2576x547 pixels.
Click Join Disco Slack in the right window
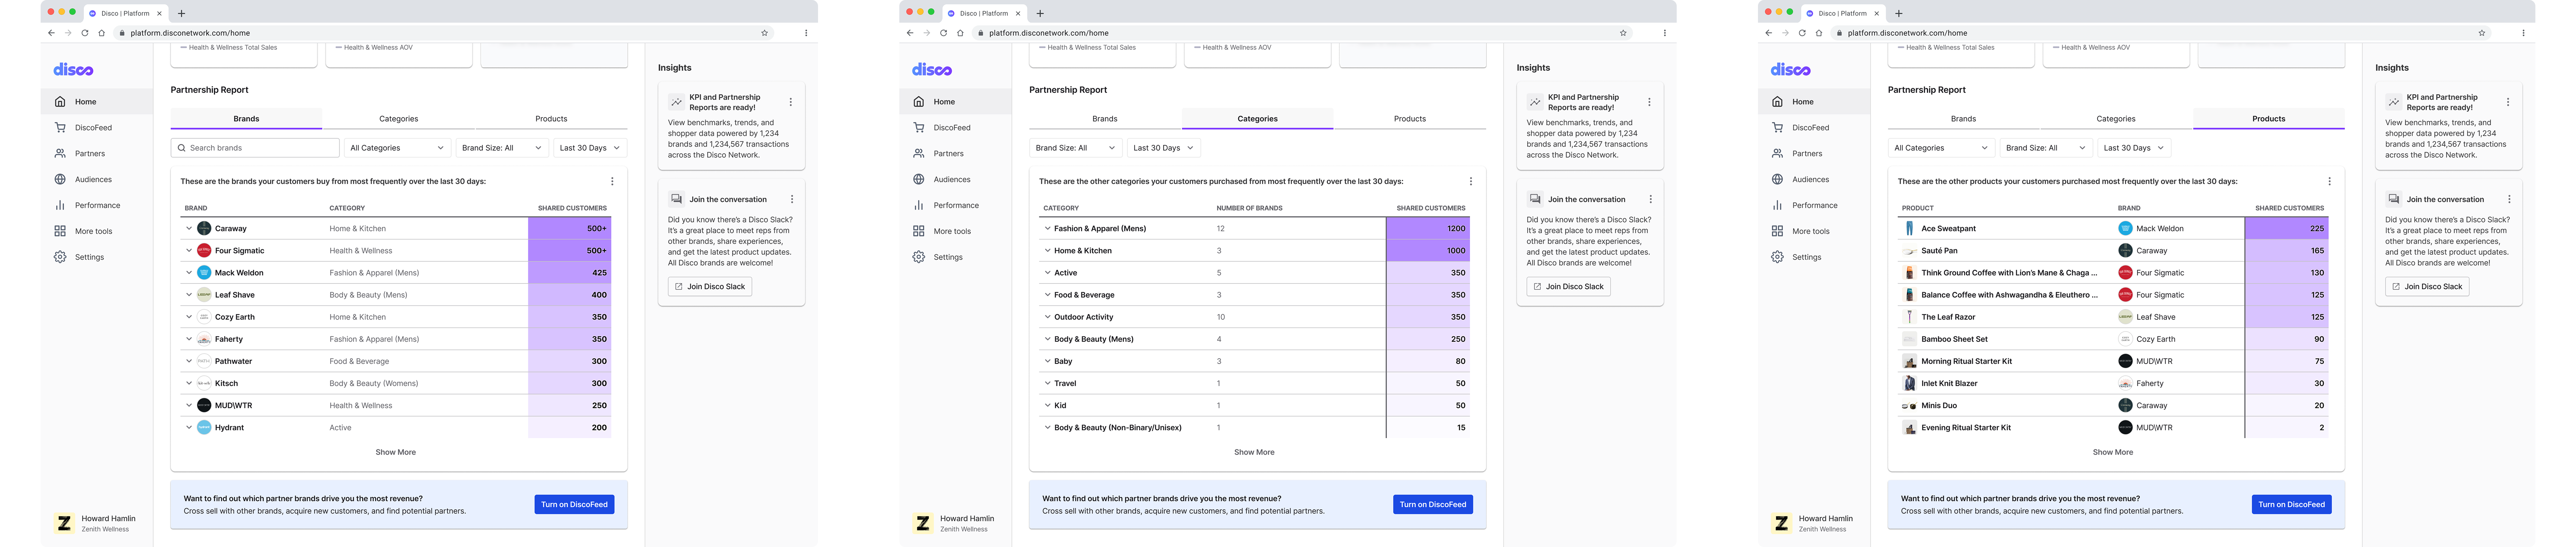pyautogui.click(x=2427, y=287)
